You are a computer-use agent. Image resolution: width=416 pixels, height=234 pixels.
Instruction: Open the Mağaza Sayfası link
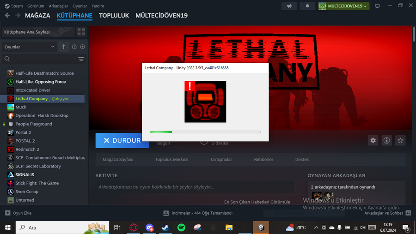[118, 160]
